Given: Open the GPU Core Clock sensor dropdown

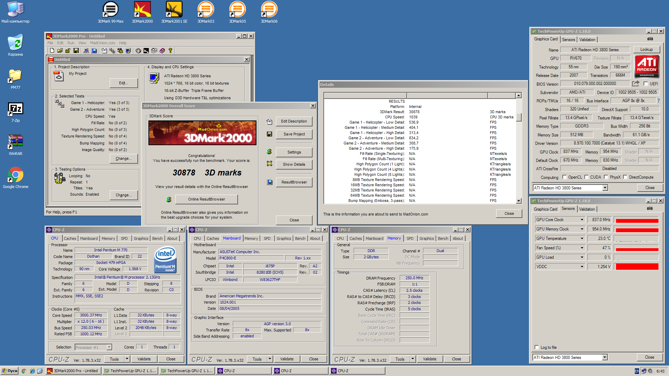Looking at the screenshot, I should tap(582, 220).
